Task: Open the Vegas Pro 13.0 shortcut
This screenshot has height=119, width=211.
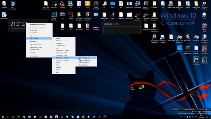Action: pyautogui.click(x=196, y=61)
